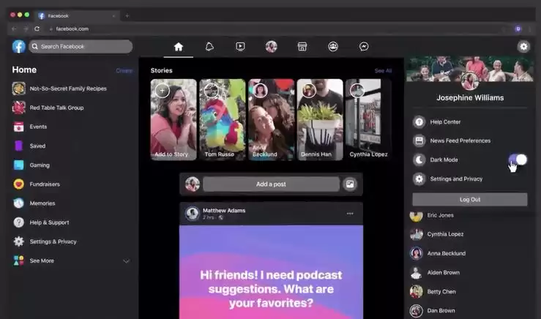Toggle the Dark Mode switch
Image resolution: width=541 pixels, height=319 pixels.
click(518, 159)
